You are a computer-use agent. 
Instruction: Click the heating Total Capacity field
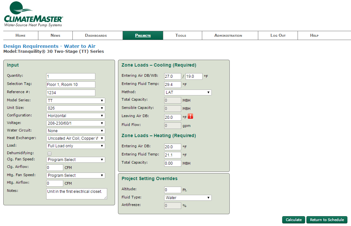pyautogui.click(x=173, y=163)
